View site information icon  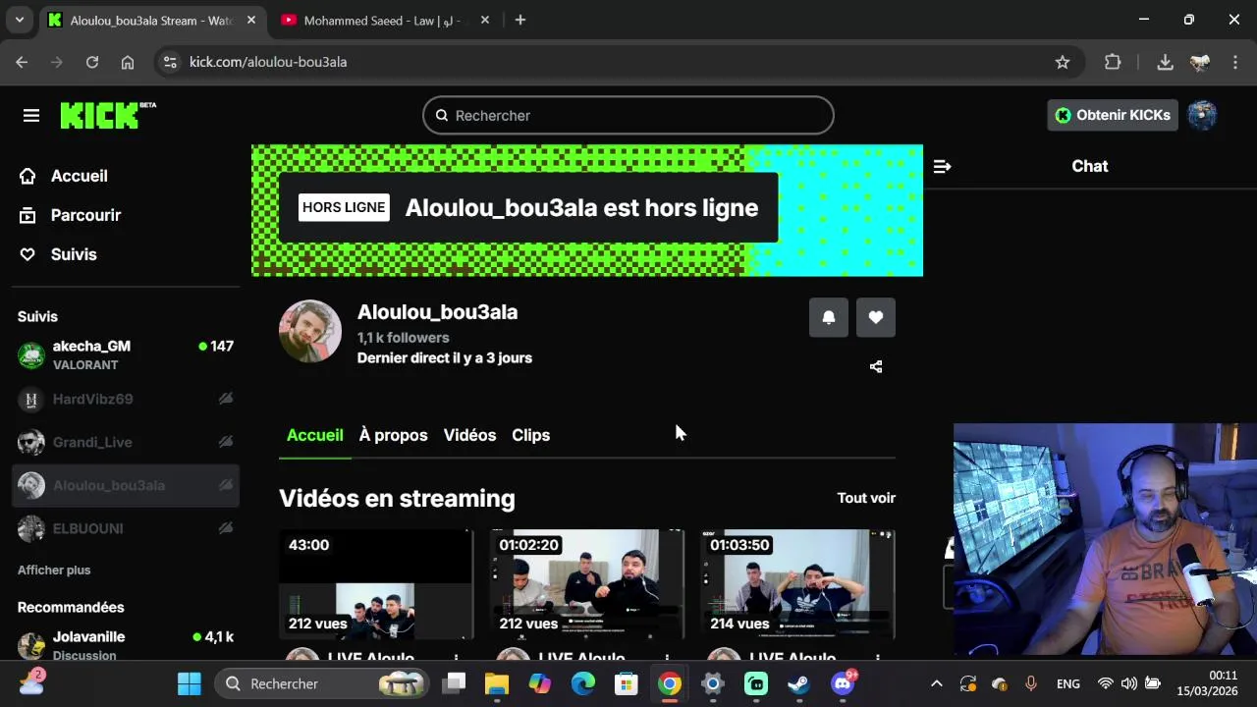click(170, 62)
